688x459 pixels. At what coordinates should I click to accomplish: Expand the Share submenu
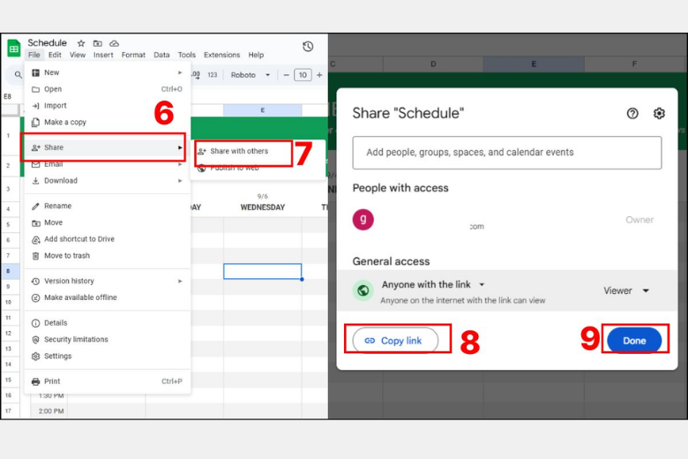pos(180,147)
